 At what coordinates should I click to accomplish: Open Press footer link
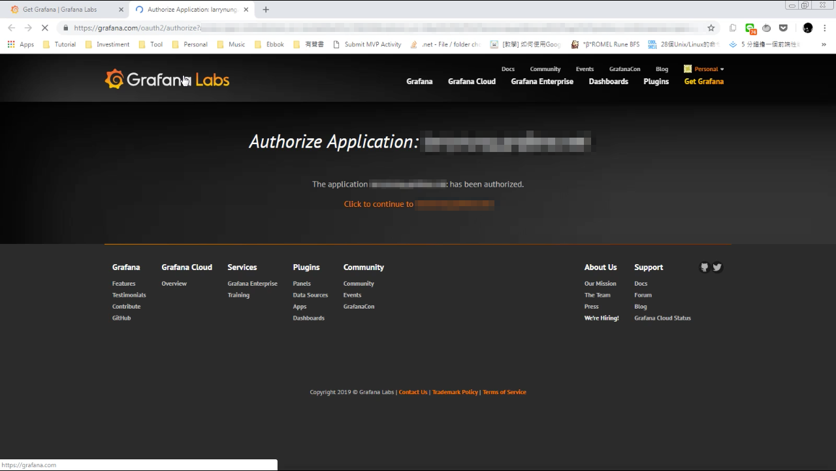(x=591, y=307)
